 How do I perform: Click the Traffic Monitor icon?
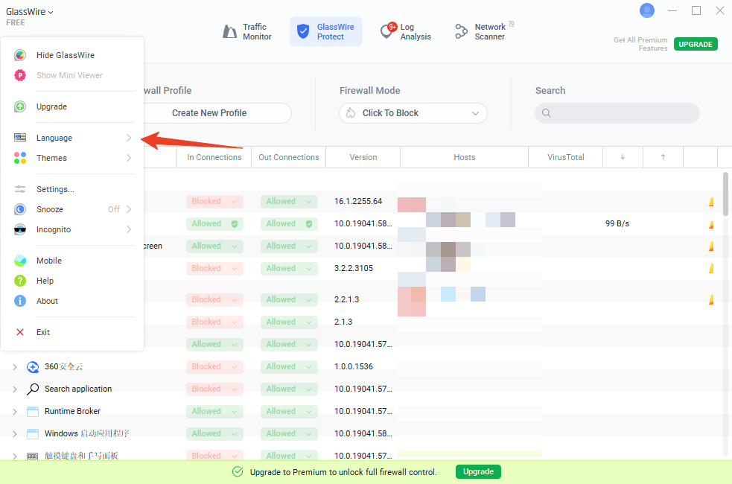[230, 32]
